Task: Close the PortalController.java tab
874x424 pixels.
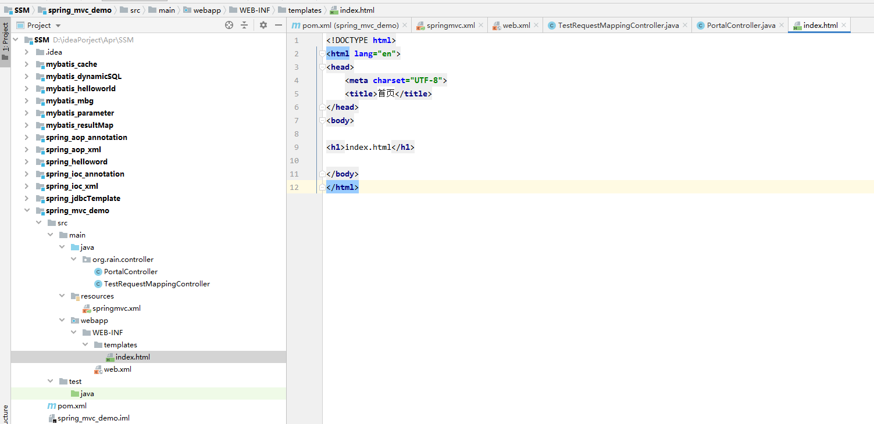Action: pyautogui.click(x=782, y=26)
